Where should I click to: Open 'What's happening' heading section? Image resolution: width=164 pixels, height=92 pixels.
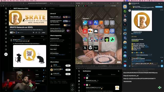pyautogui.click(x=56, y=36)
